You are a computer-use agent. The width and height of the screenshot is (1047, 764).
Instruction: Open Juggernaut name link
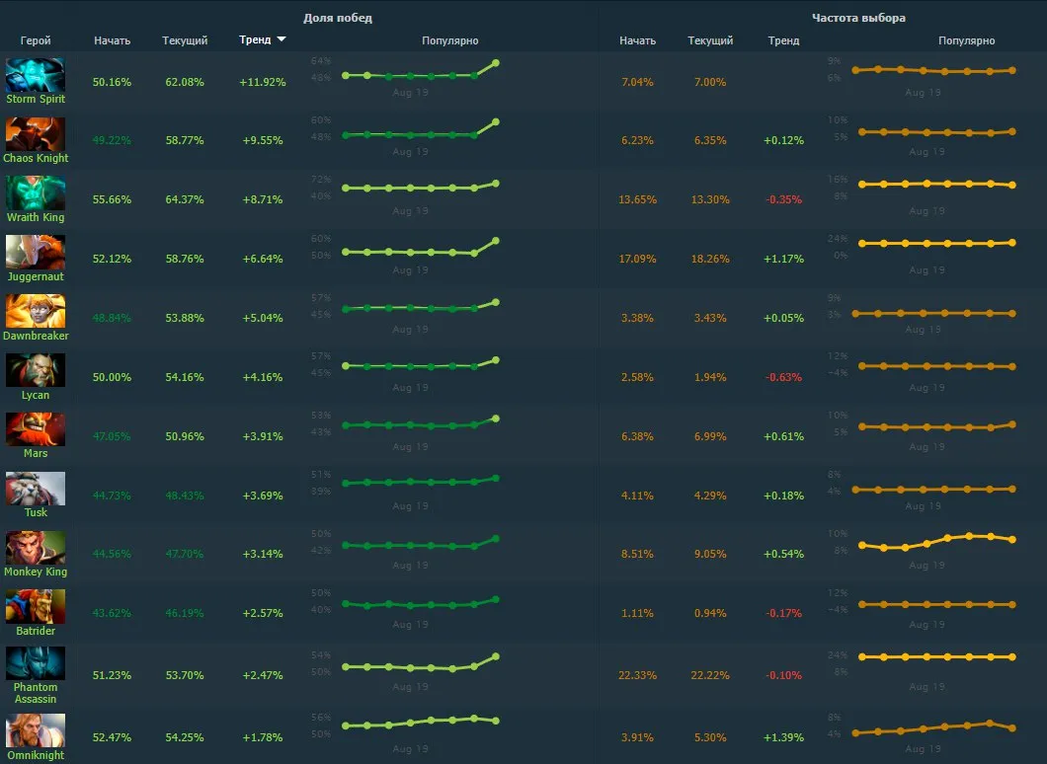coord(36,276)
